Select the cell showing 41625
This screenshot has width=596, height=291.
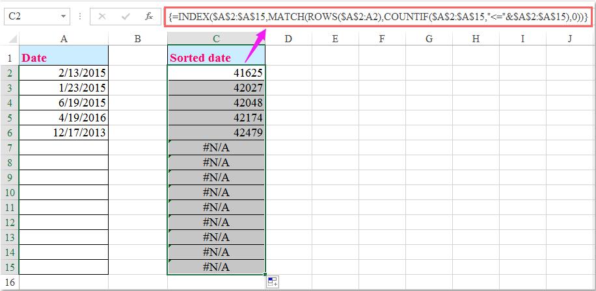click(216, 73)
